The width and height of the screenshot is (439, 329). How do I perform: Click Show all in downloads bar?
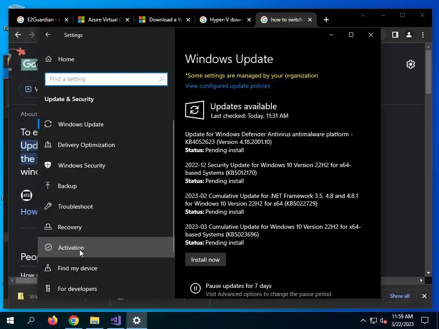[x=400, y=296]
